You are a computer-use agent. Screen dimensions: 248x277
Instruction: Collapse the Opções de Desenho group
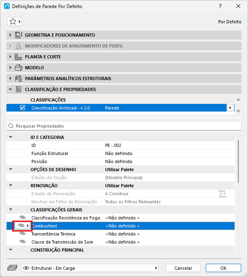[x=11, y=169]
